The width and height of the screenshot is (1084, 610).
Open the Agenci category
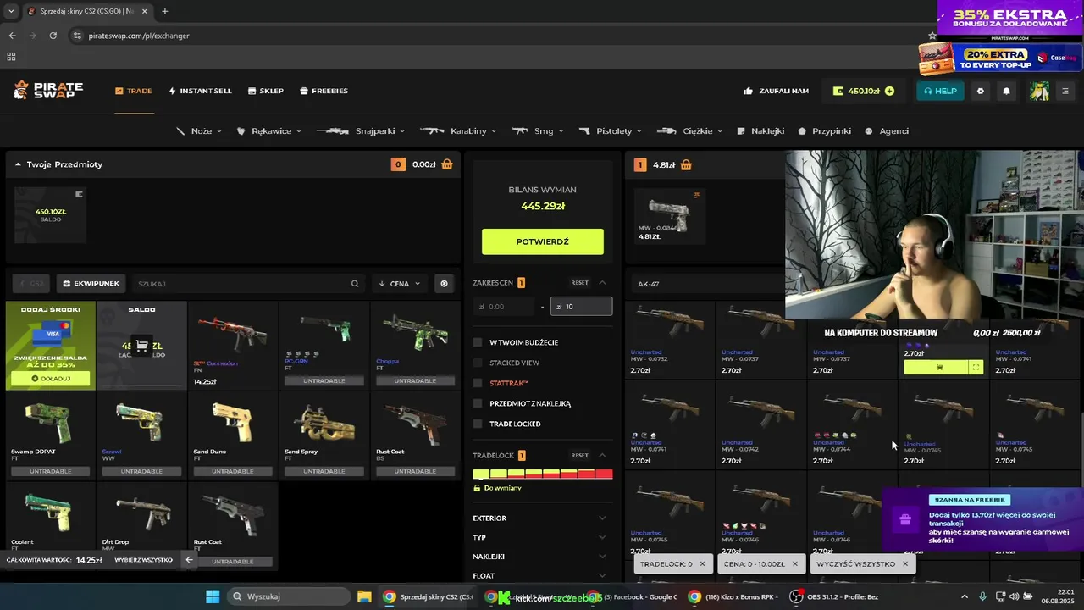coord(887,131)
